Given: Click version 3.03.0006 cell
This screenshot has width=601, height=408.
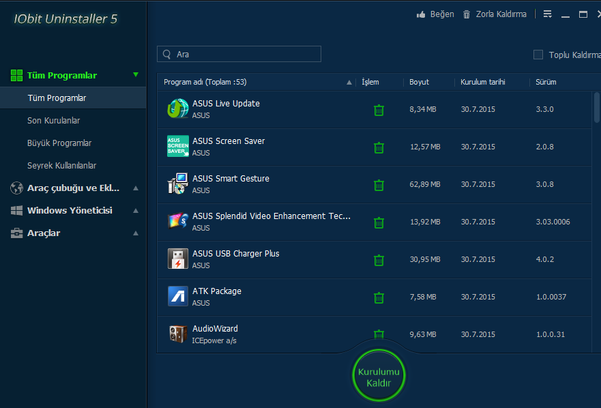Looking at the screenshot, I should 553,222.
